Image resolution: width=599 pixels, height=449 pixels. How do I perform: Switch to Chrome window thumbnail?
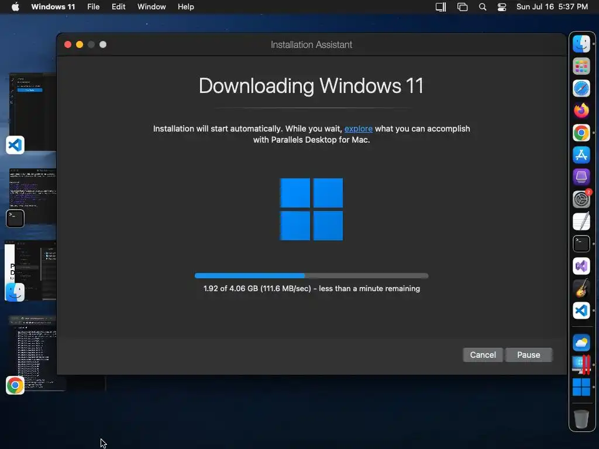tap(37, 353)
